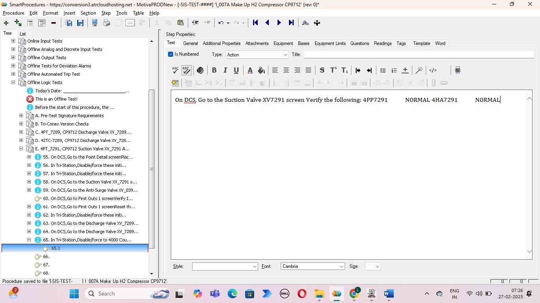Click the green plus add step icon
Image resolution: width=540 pixels, height=303 pixels.
[x=6, y=23]
